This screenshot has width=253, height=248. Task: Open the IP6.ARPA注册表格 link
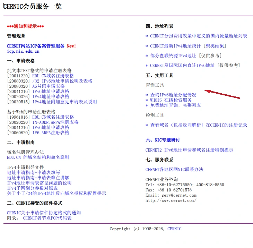(51, 133)
